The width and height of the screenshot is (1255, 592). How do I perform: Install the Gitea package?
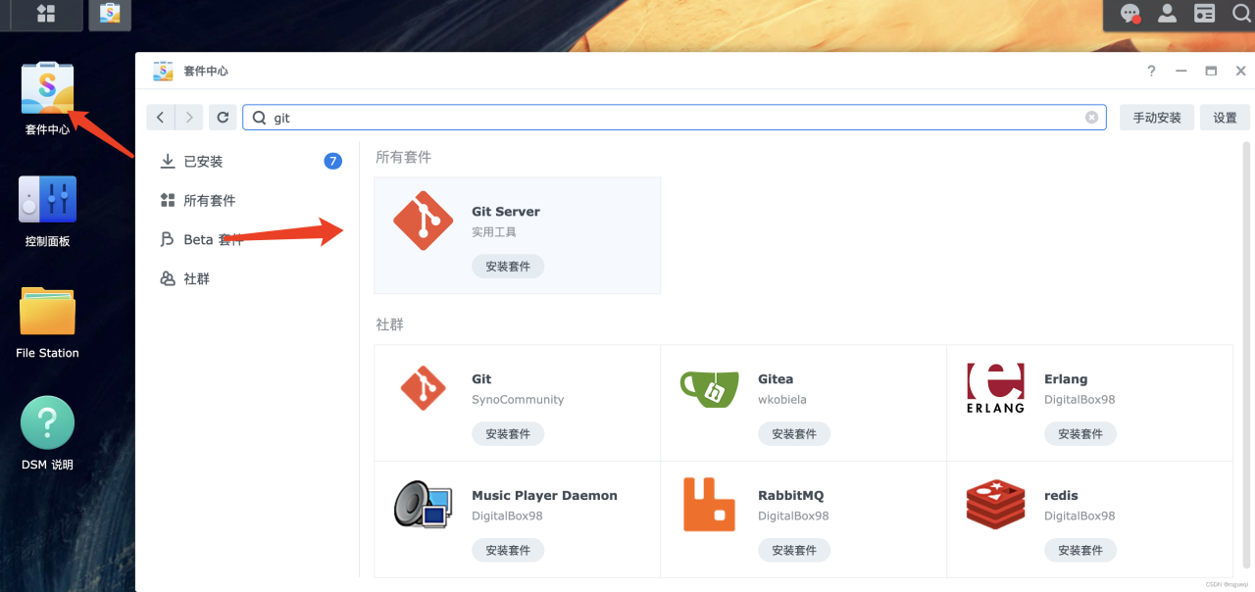pos(793,434)
